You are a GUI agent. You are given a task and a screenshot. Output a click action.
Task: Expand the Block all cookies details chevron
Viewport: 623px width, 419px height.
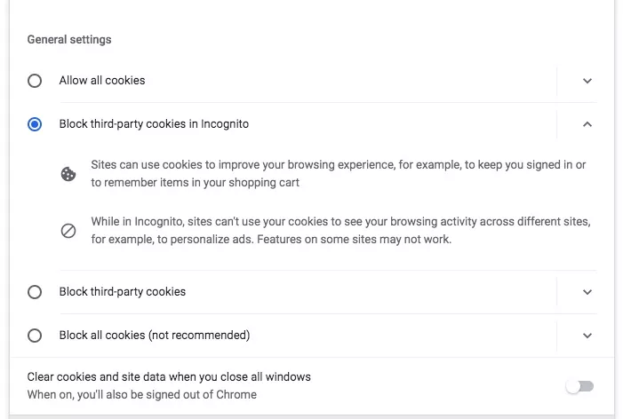[x=587, y=336]
